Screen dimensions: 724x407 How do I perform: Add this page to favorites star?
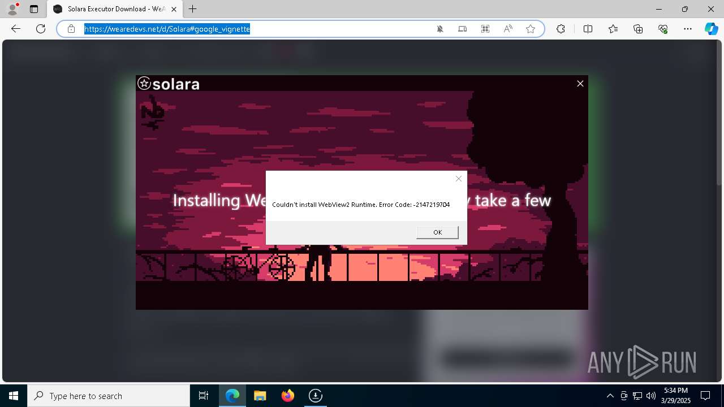pos(531,29)
